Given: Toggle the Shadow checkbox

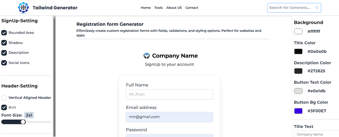Looking at the screenshot, I should pyautogui.click(x=4, y=43).
